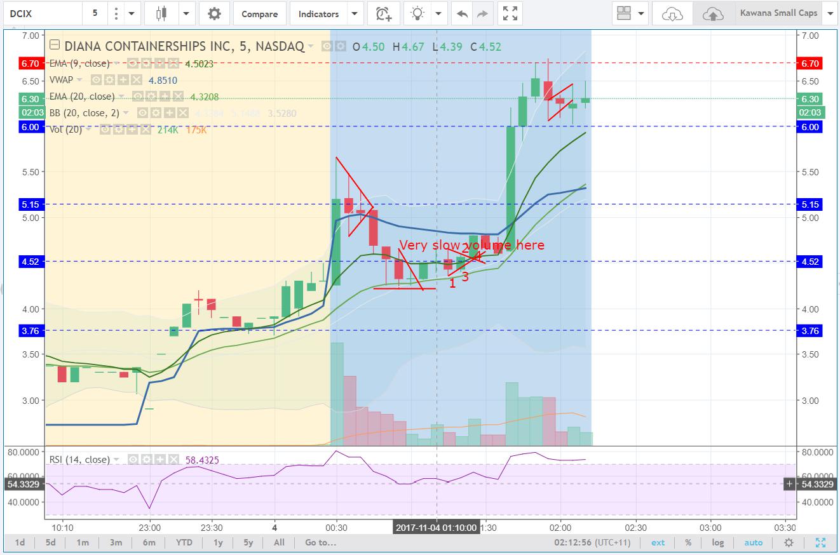840x555 pixels.
Task: Click plus button on RSI price scale
Action: pyautogui.click(x=790, y=484)
